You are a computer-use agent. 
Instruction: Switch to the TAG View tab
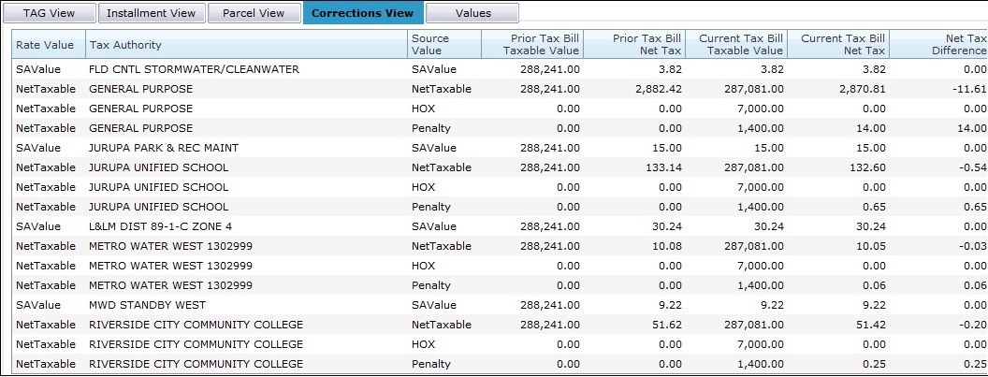coord(50,12)
